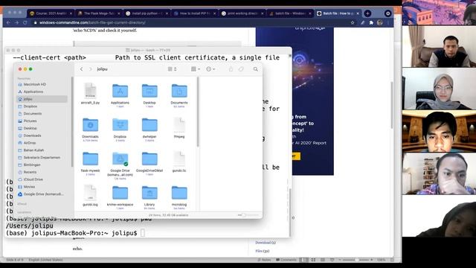Switch to 'The Flask Mega-Tutorial' tab
Image resolution: width=476 pixels, height=268 pixels.
tap(98, 13)
